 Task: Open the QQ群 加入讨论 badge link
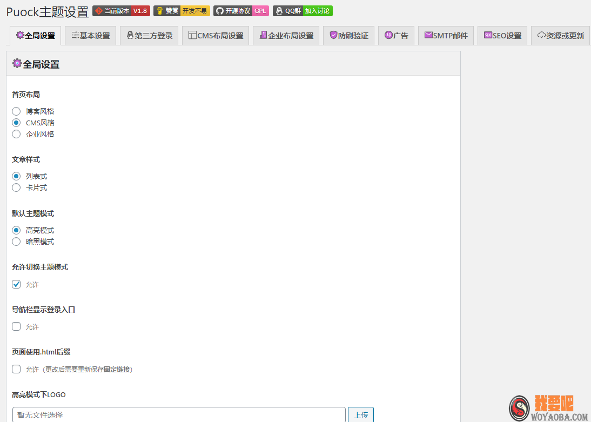303,11
